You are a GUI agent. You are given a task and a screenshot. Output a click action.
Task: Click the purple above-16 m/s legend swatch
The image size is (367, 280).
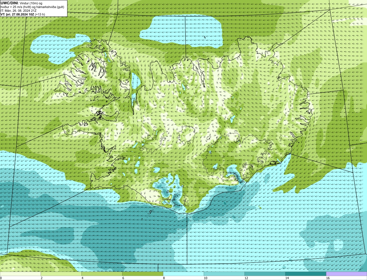point(347,274)
